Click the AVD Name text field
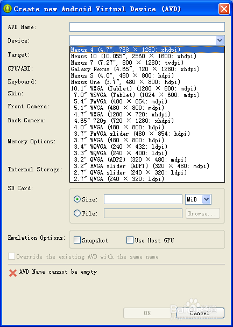 click(147, 27)
